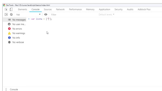The width and height of the screenshot is (162, 91).
Task: Switch to the Elements tab
Action: point(23,9)
